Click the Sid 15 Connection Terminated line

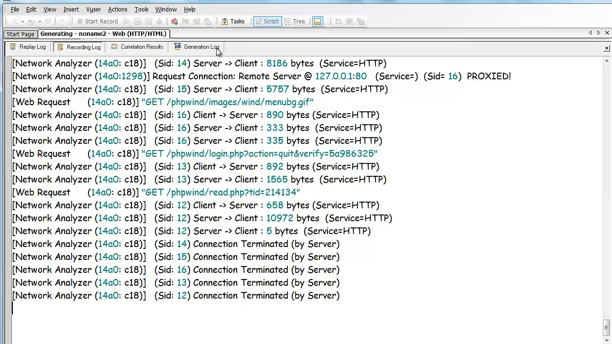(x=176, y=257)
